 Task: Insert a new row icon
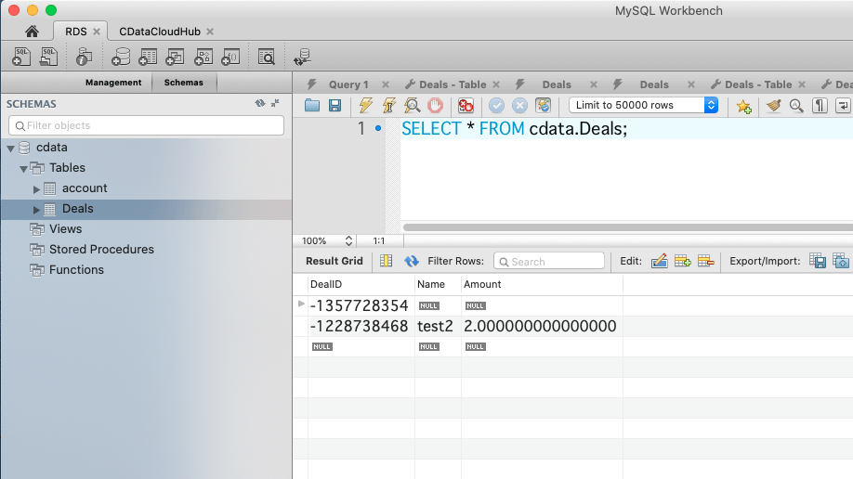683,261
